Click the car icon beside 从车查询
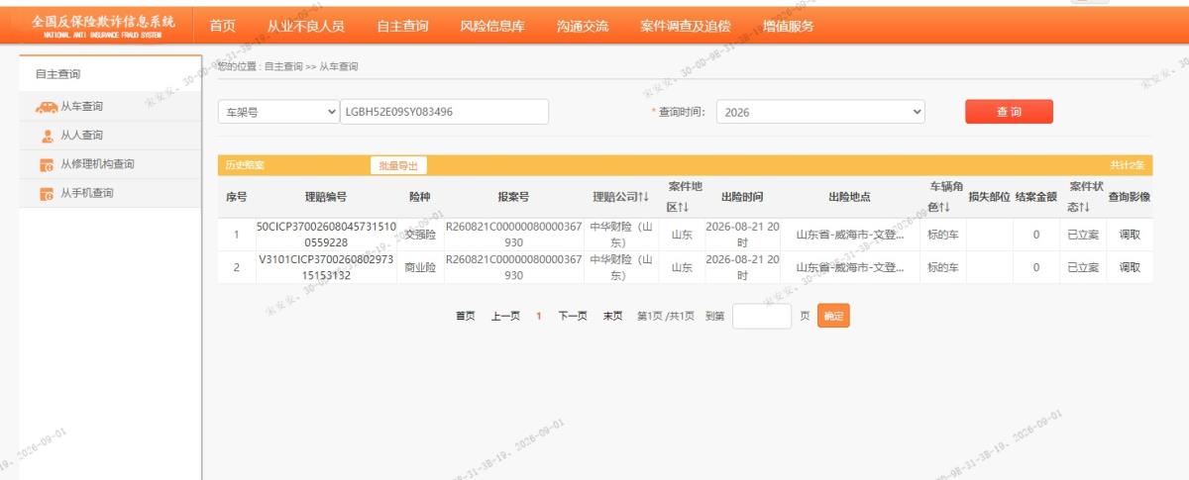This screenshot has height=480, width=1189. click(x=47, y=107)
